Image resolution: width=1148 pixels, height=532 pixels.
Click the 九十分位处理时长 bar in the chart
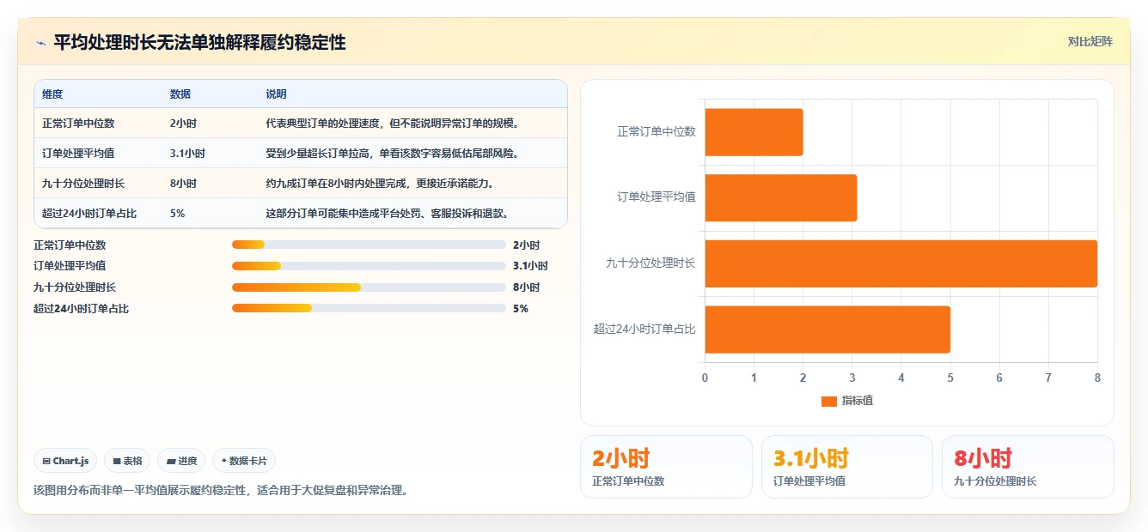click(901, 263)
